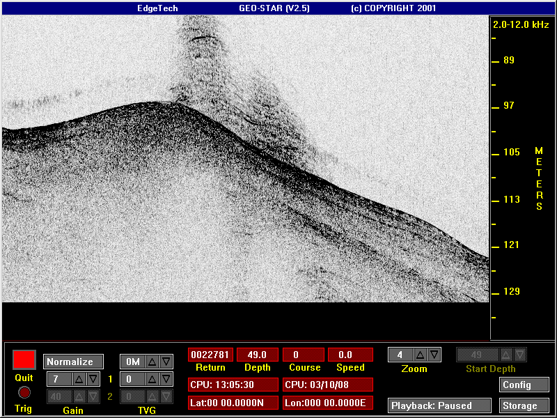
Task: Click the sub-bottom sonar profile image
Action: coord(246,159)
